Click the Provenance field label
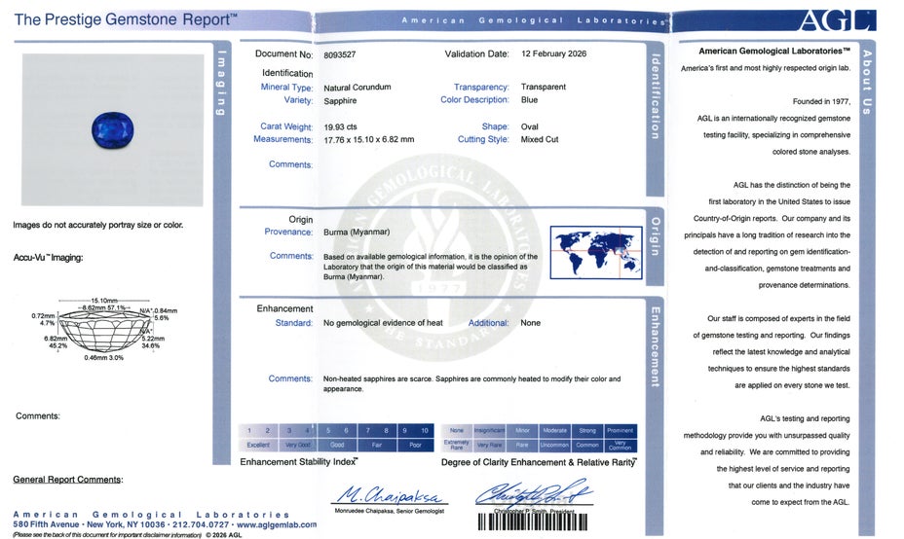 [x=288, y=233]
